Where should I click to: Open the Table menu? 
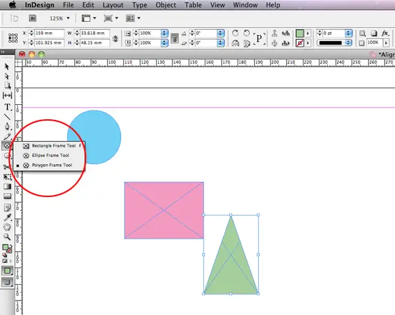point(193,5)
